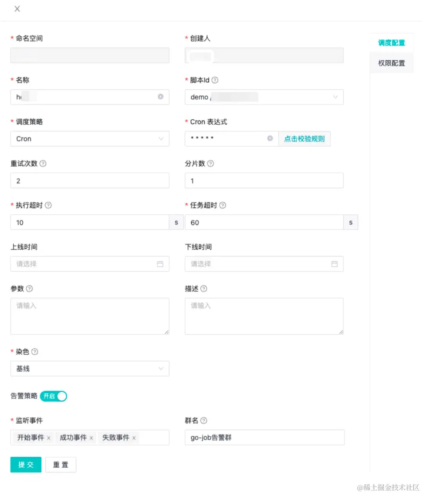The height and width of the screenshot is (494, 422).
Task: Click the 重试次数 field showing 2
Action: 90,181
